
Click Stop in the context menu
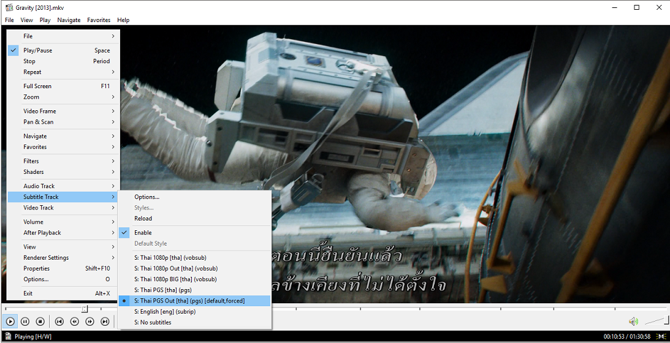[63, 61]
